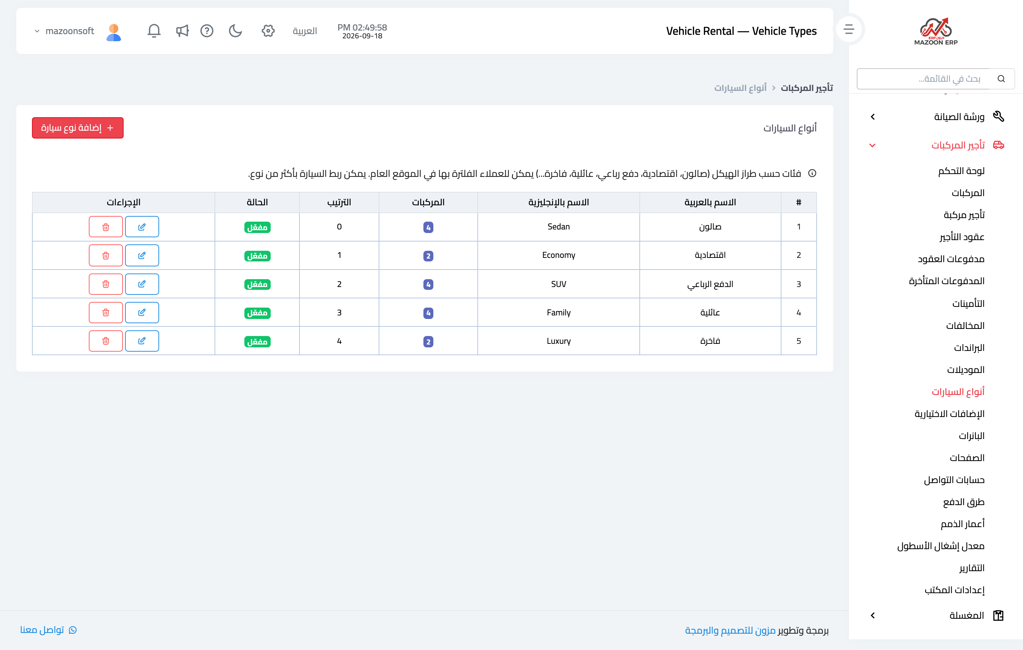This screenshot has height=650, width=1023.
Task: Open the settings gear icon
Action: coord(268,31)
